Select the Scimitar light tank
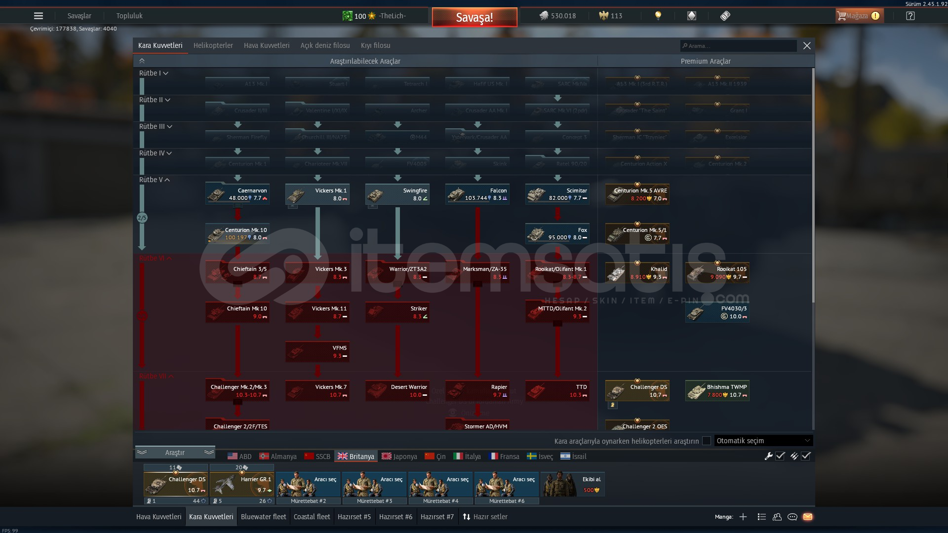948x533 pixels. (x=557, y=194)
